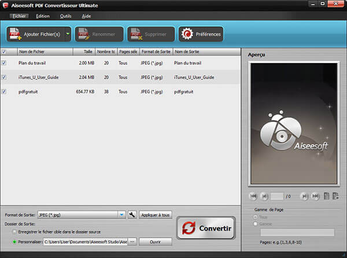Uncheck the Plan du travail file checkbox
The height and width of the screenshot is (258, 347).
pos(5,62)
